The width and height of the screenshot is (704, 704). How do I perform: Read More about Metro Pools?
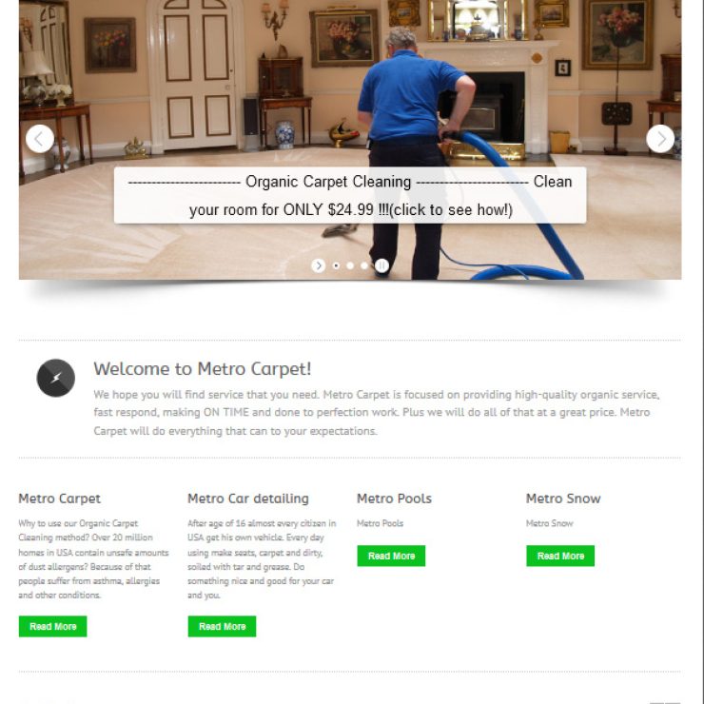coord(391,556)
